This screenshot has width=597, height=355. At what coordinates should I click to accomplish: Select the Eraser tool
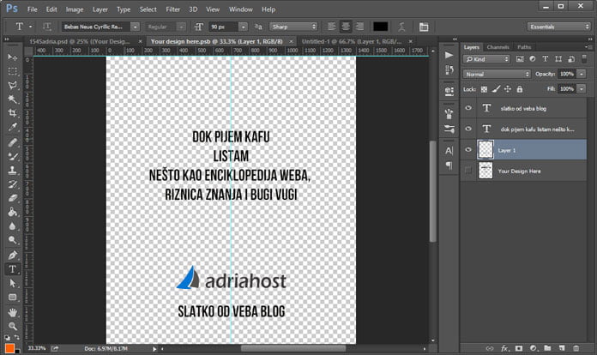(x=12, y=198)
